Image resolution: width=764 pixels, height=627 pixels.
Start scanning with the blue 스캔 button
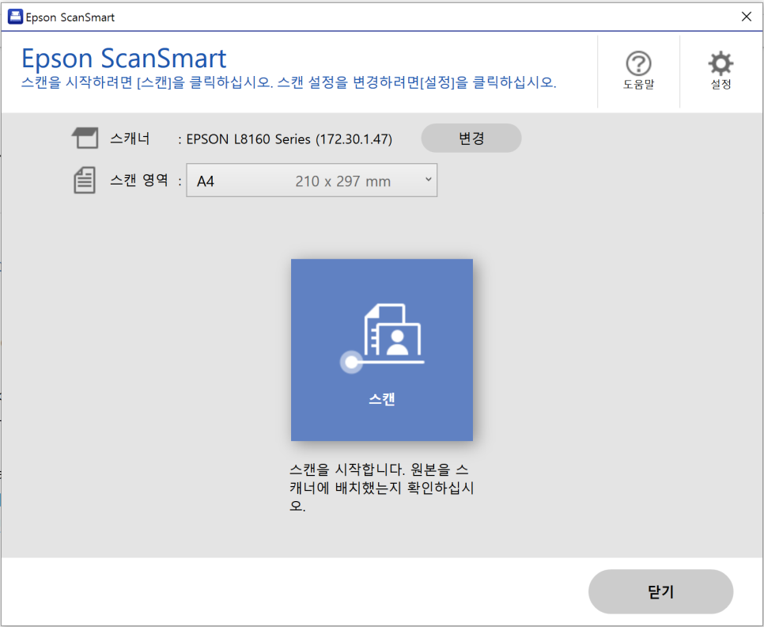[382, 350]
